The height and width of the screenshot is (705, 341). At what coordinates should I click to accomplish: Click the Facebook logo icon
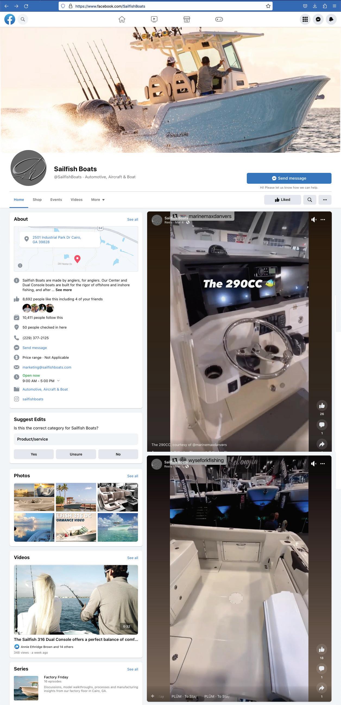point(10,19)
